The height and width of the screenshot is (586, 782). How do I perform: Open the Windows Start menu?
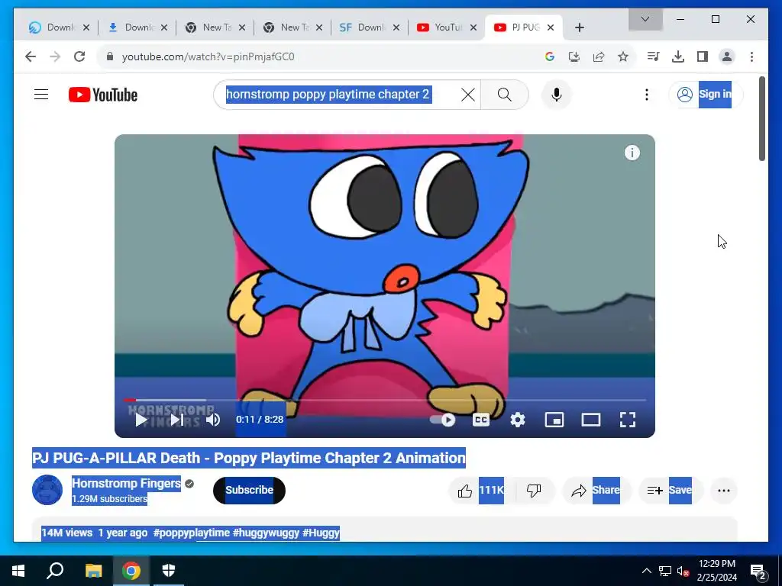[18, 571]
